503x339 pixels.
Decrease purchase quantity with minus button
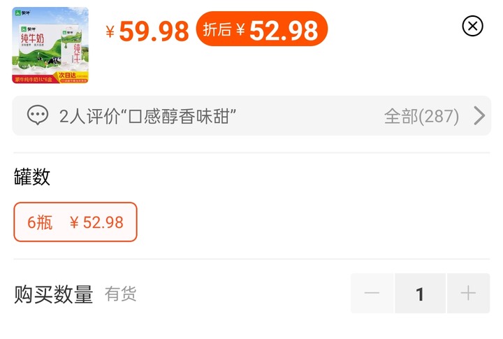tap(372, 293)
